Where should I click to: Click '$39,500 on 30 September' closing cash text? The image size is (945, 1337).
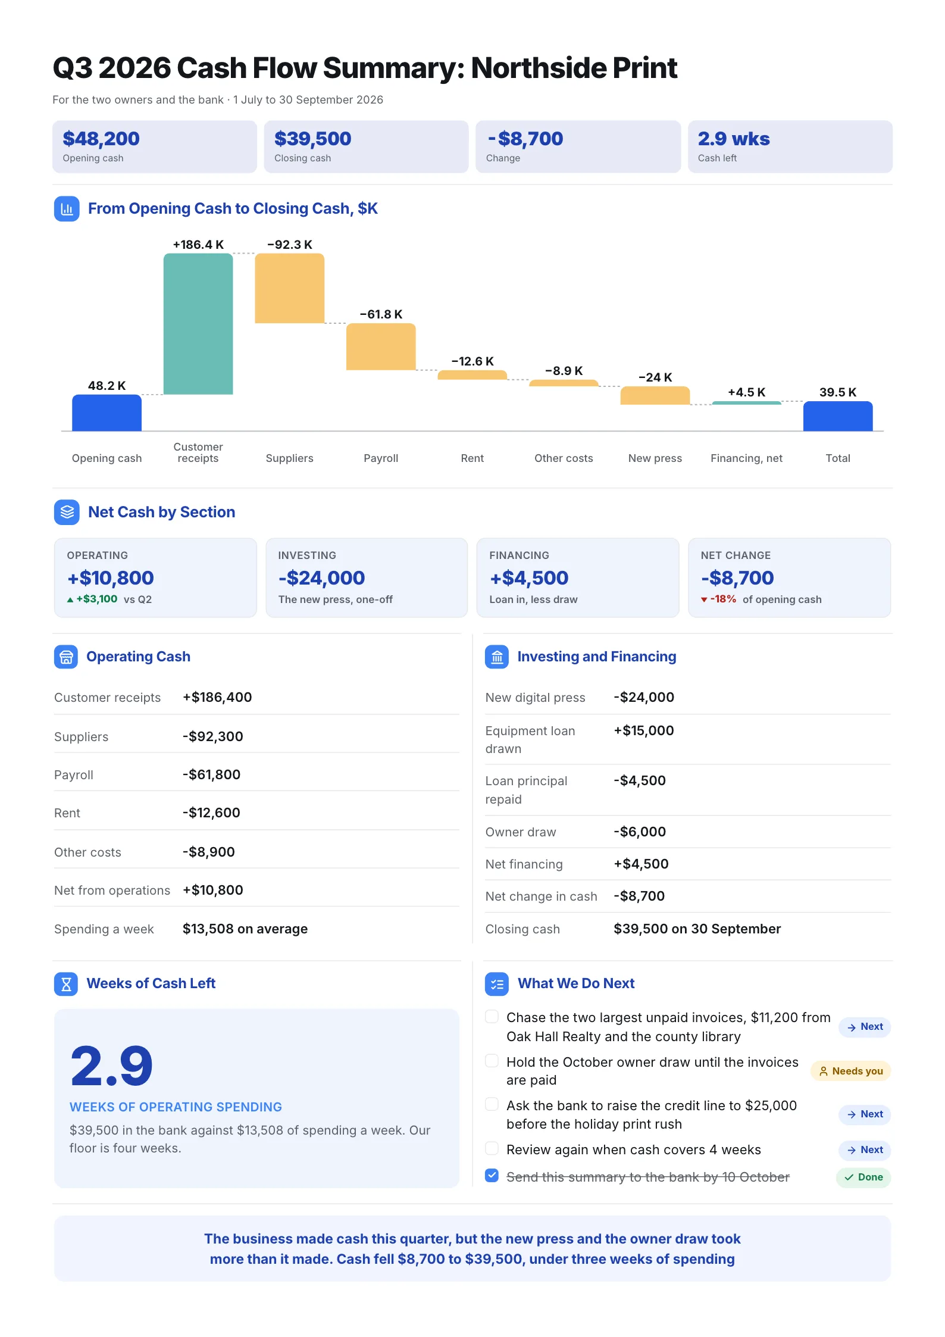[697, 929]
